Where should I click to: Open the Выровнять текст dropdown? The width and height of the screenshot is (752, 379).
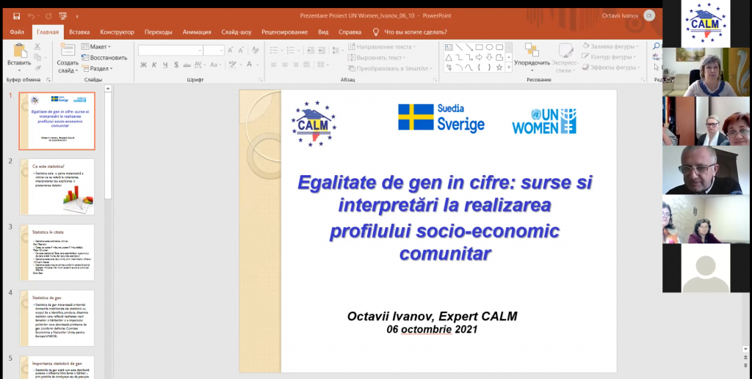(x=377, y=57)
